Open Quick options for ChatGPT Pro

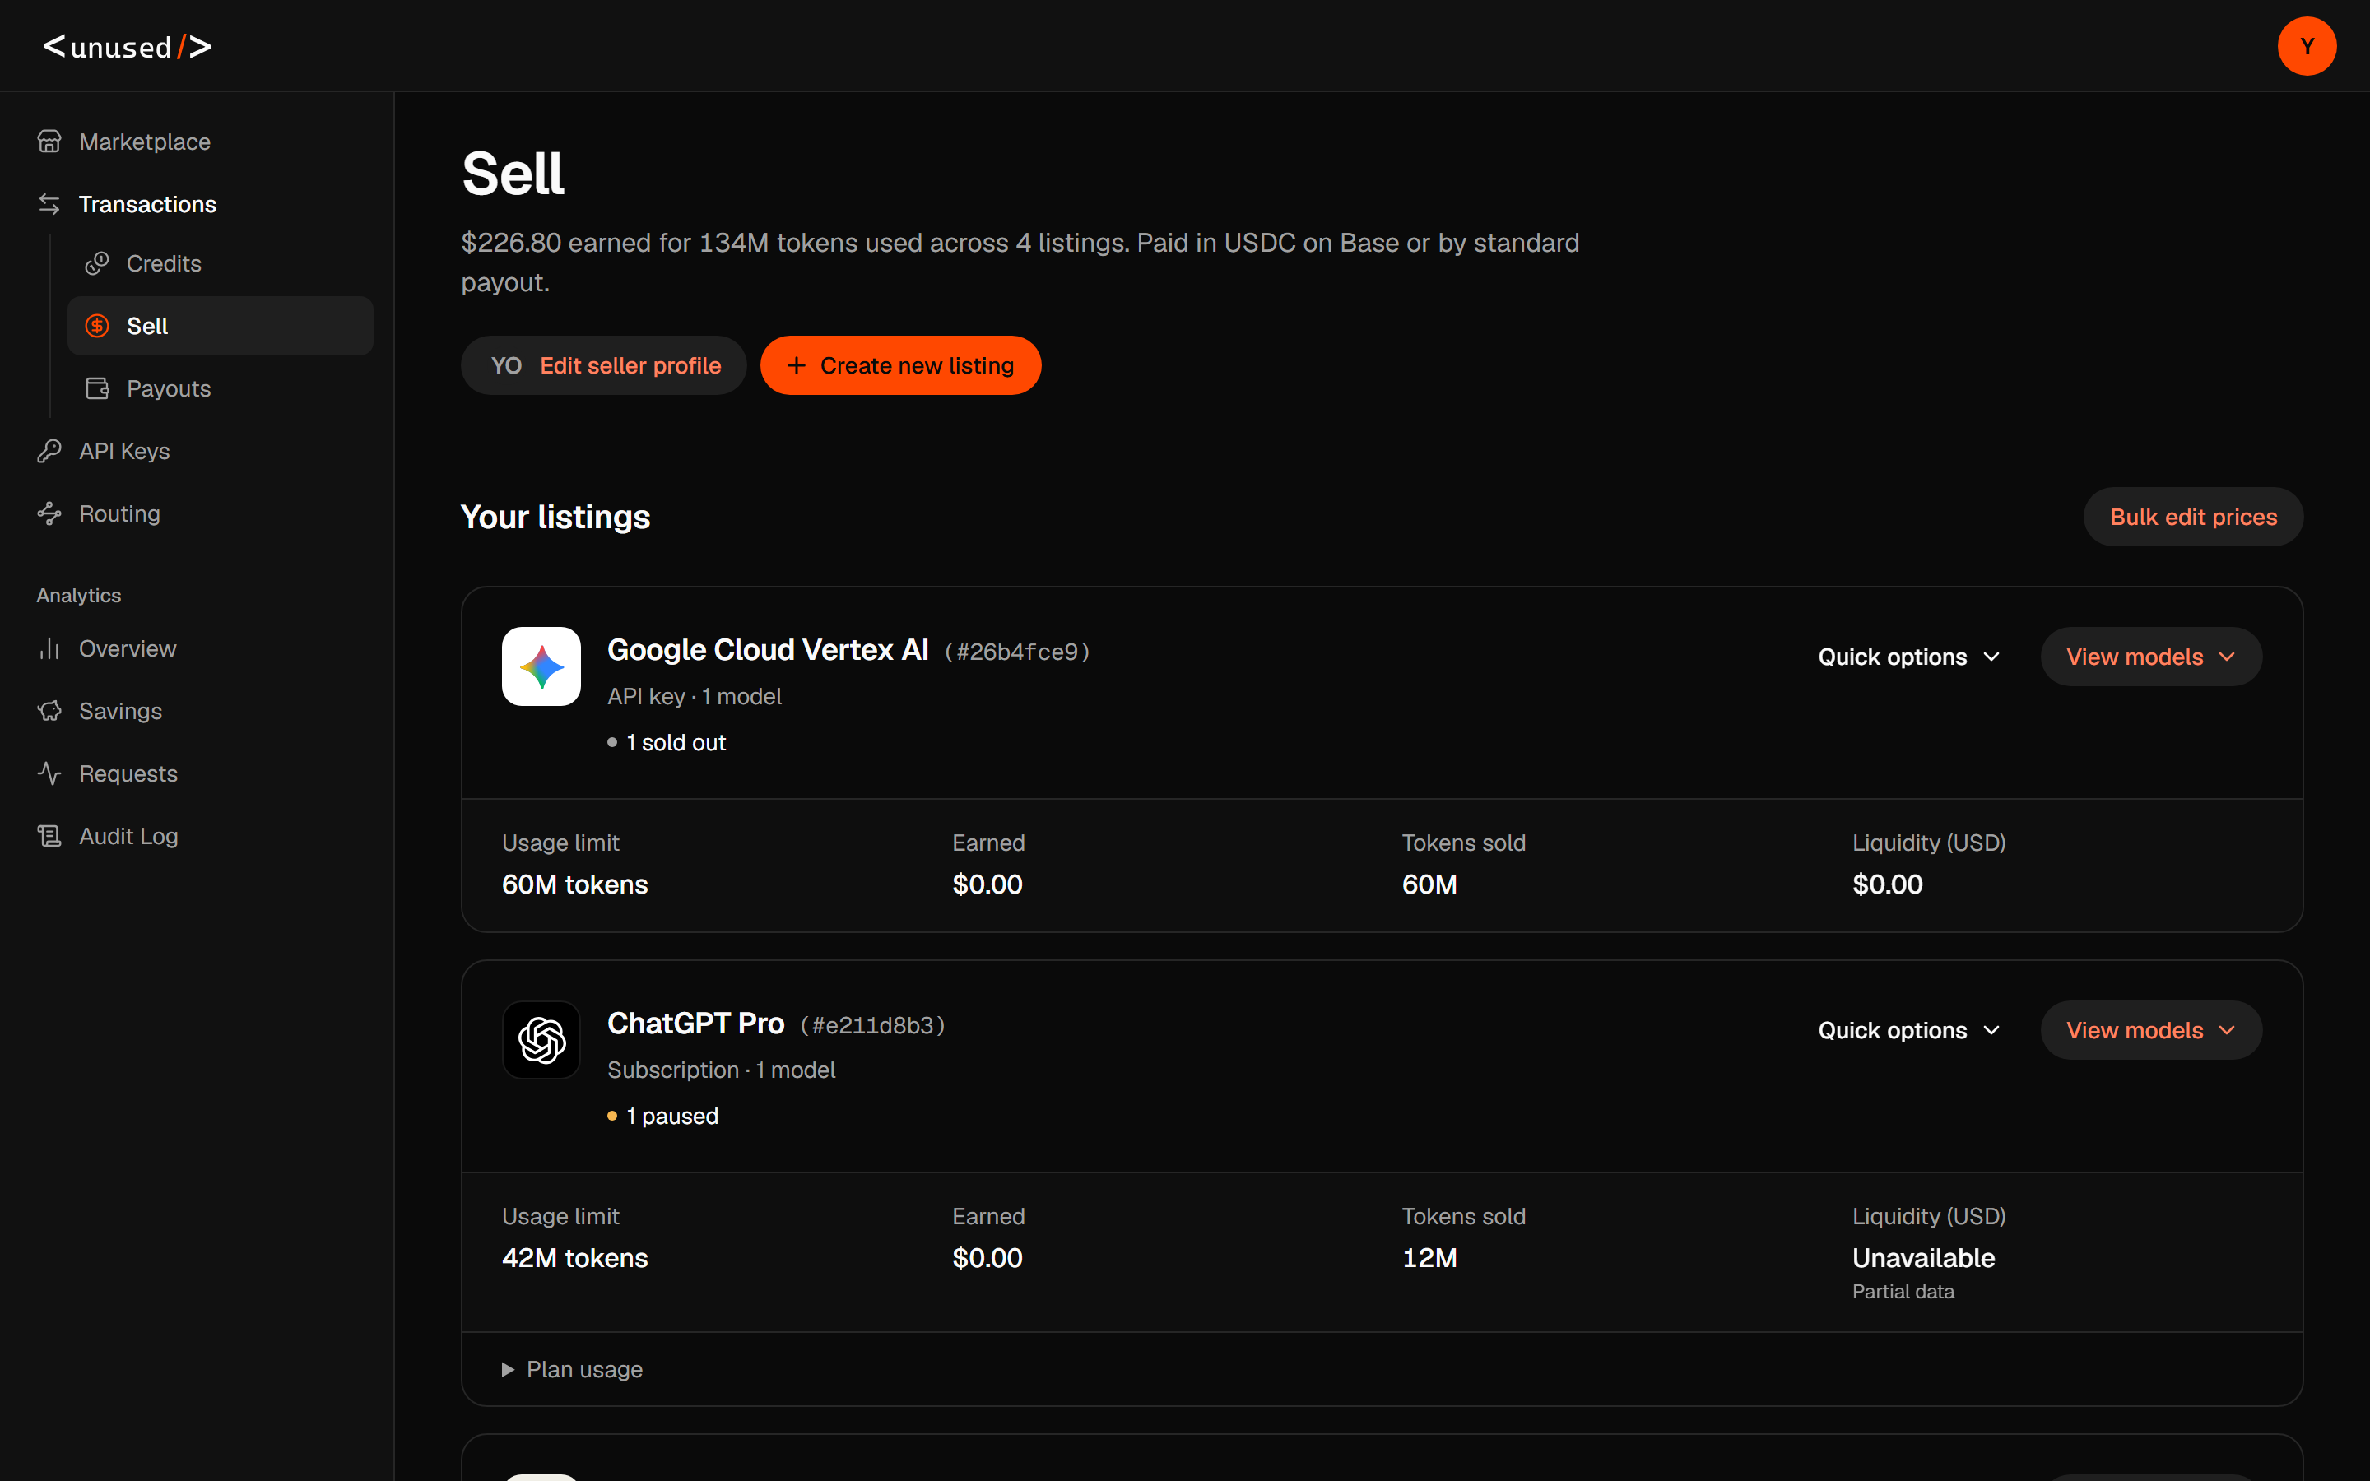[1908, 1030]
